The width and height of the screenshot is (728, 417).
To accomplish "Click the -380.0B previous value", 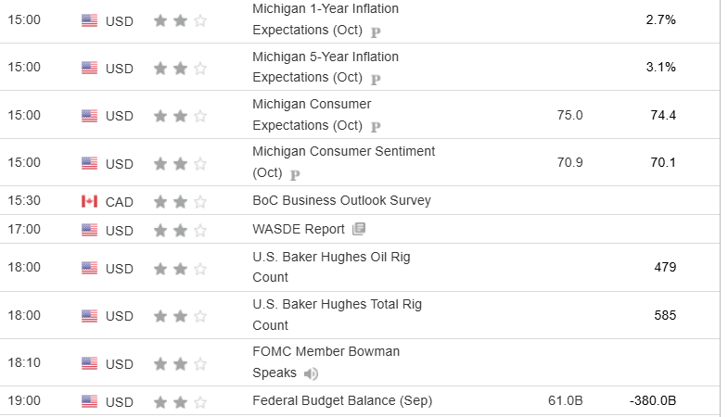I will click(652, 401).
